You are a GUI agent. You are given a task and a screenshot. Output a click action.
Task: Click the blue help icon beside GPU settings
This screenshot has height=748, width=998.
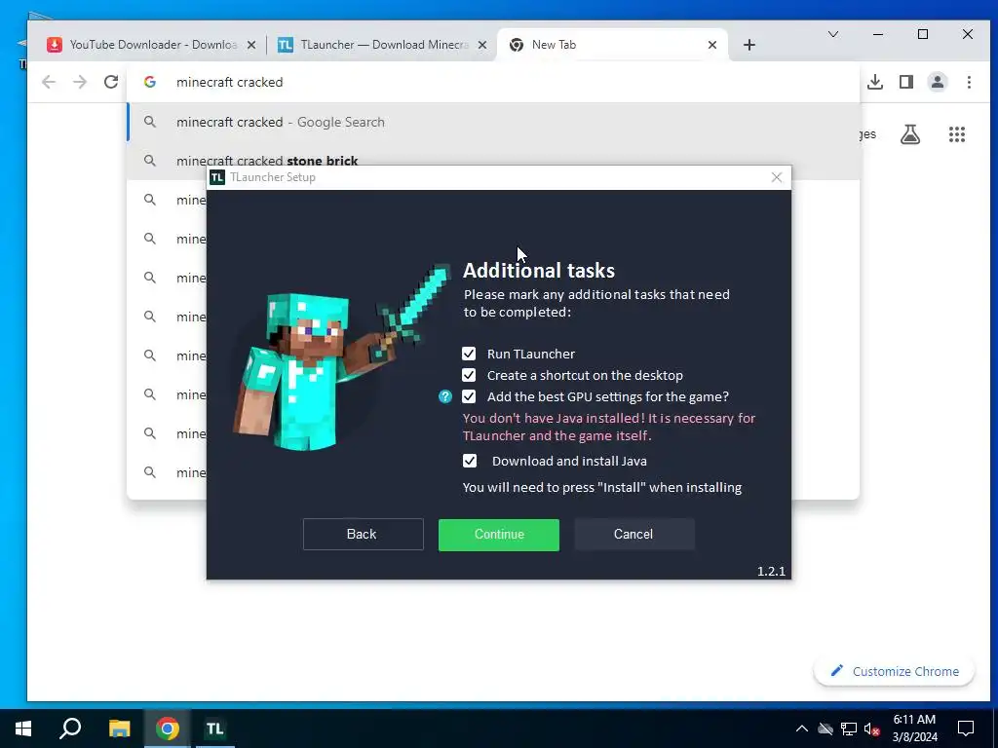click(444, 397)
